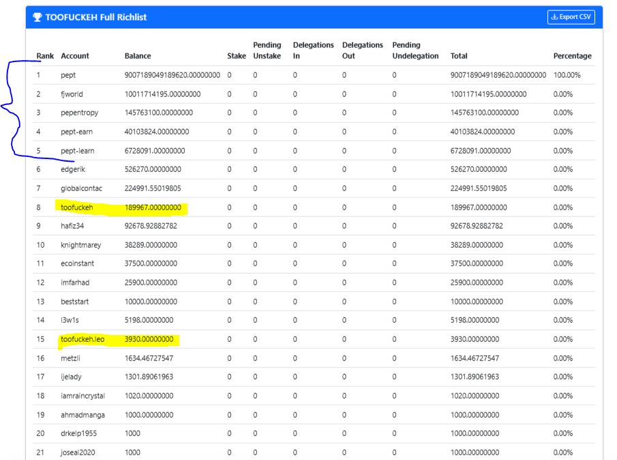Open the iamraincrystal account row

314,396
